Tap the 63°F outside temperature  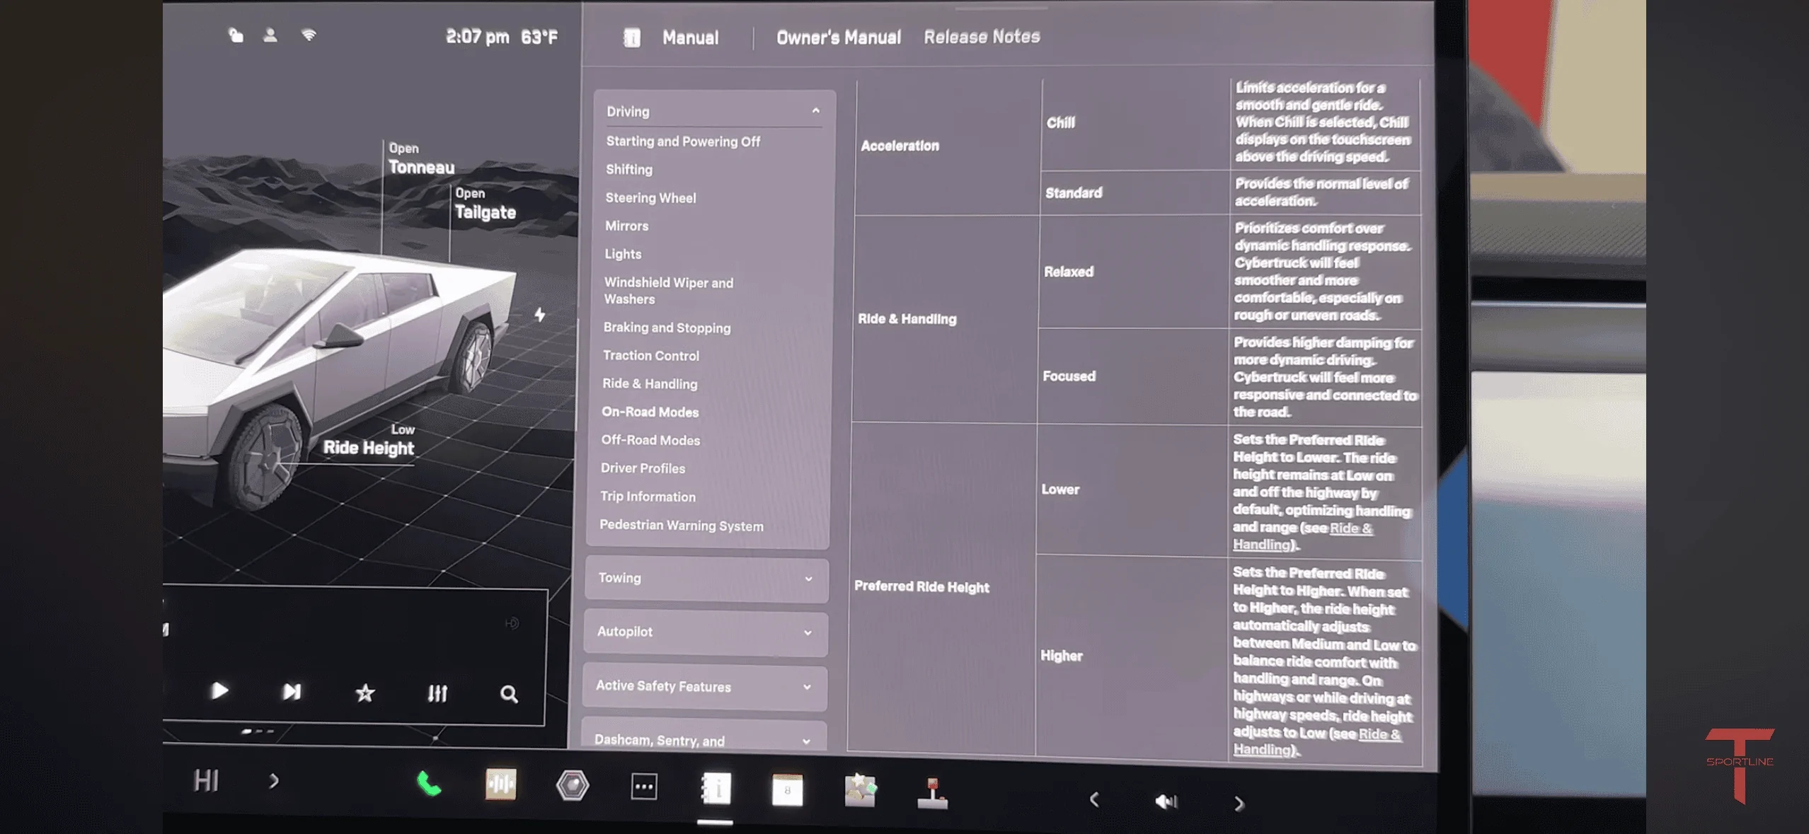(539, 37)
